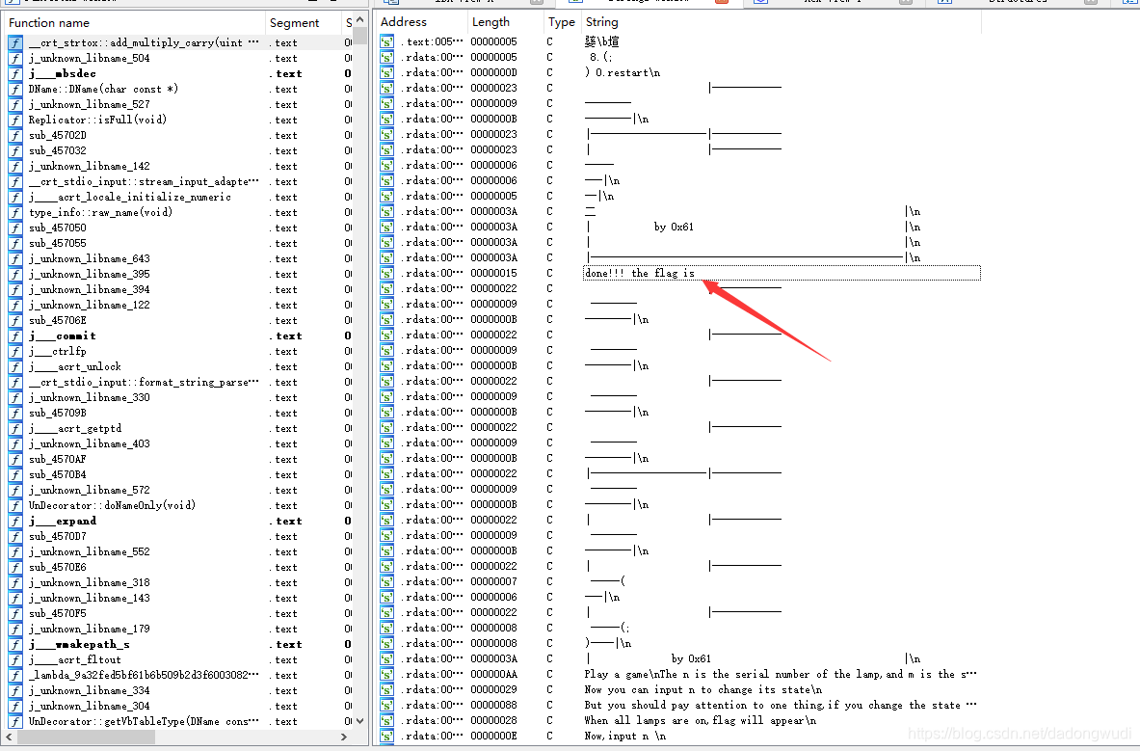Click function icon beside j___expand
This screenshot has width=1140, height=751.
tap(15, 522)
